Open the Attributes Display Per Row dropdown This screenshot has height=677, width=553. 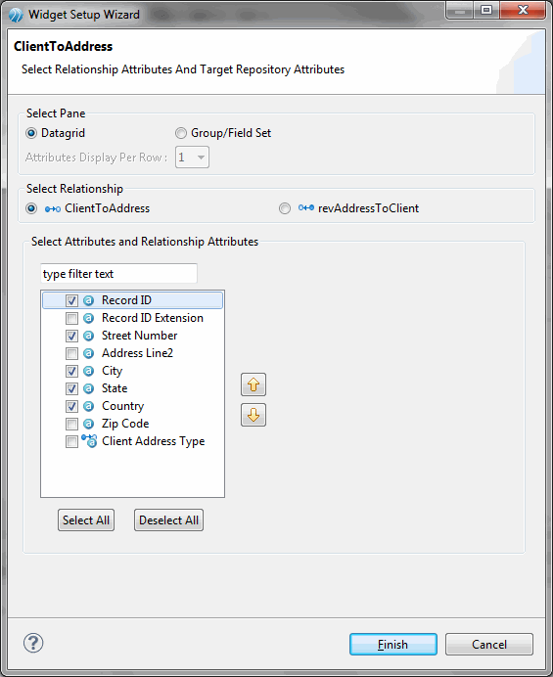click(x=192, y=158)
